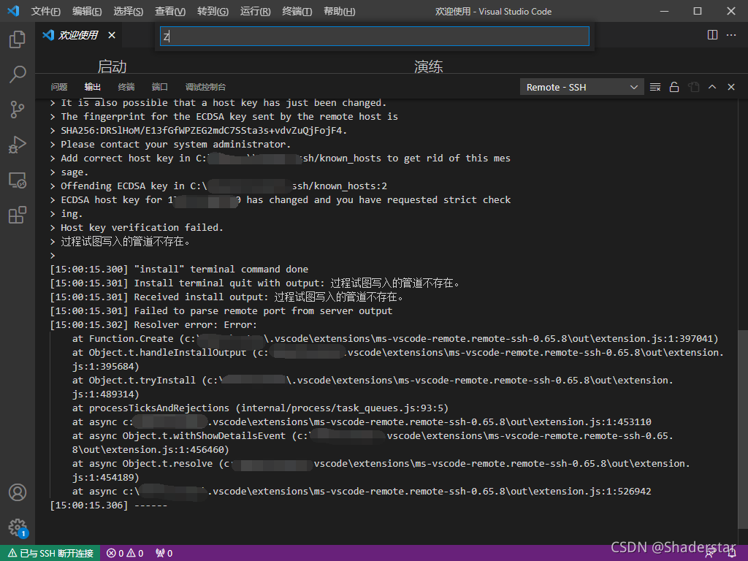
Task: Select the 欢迎使用 editor tab
Action: (78, 35)
